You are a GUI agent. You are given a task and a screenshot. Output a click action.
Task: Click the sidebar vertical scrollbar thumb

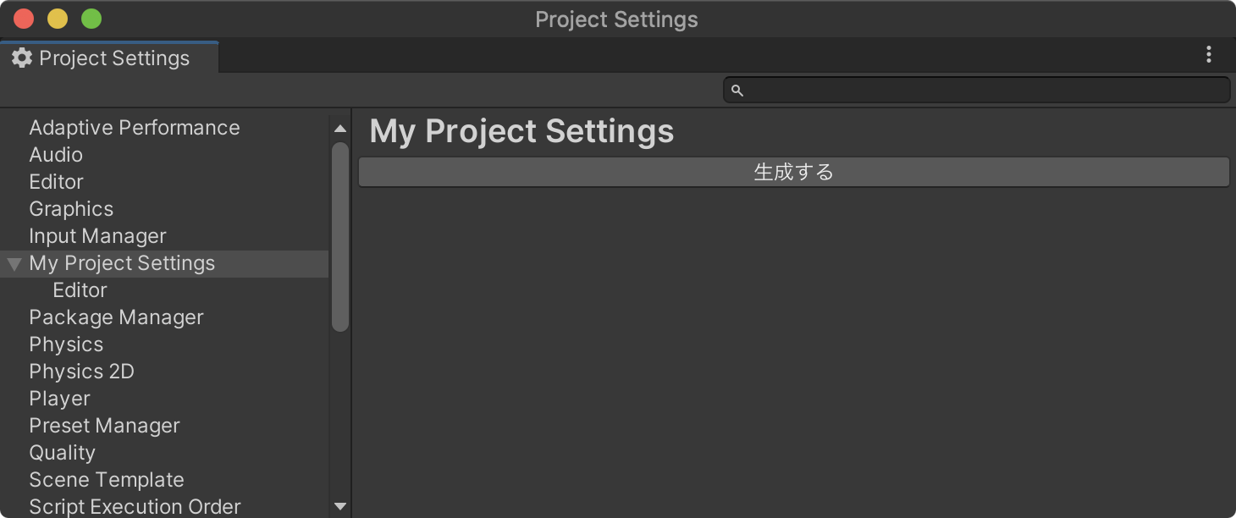[340, 237]
